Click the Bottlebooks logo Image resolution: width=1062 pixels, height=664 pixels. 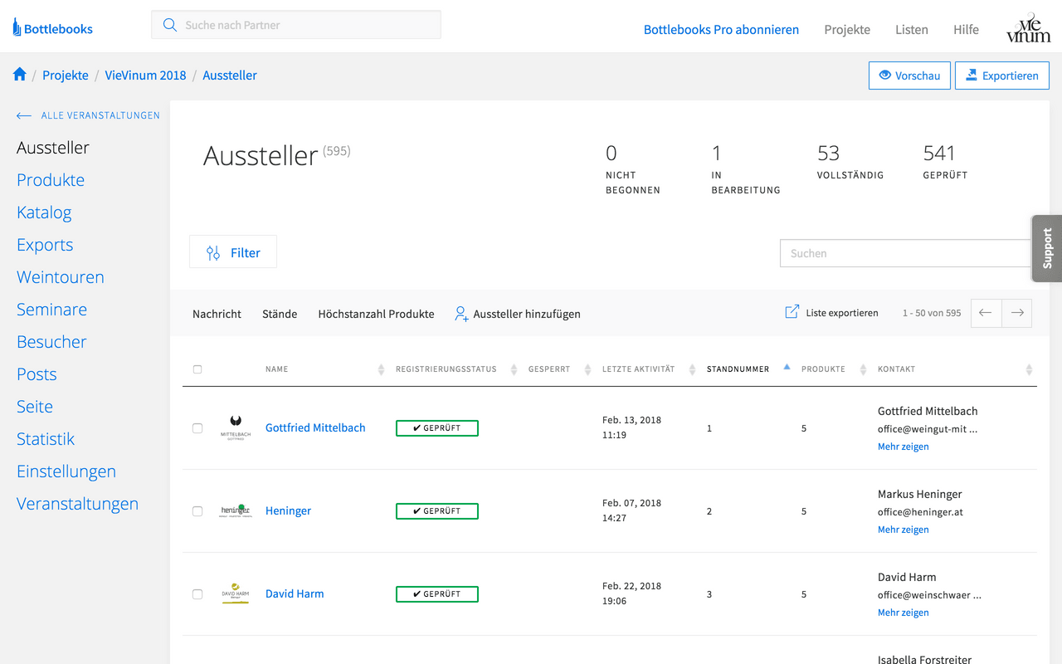pyautogui.click(x=52, y=28)
